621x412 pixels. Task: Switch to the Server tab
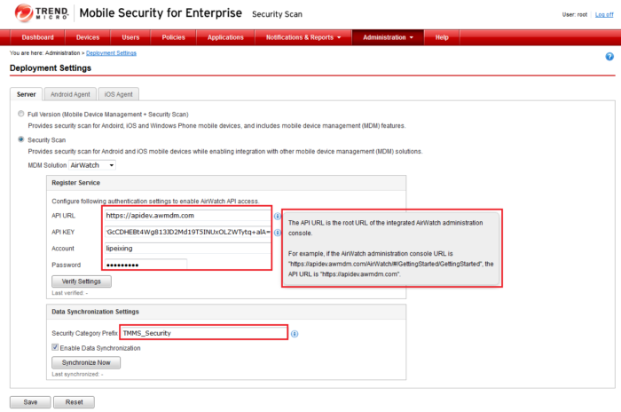pyautogui.click(x=26, y=94)
